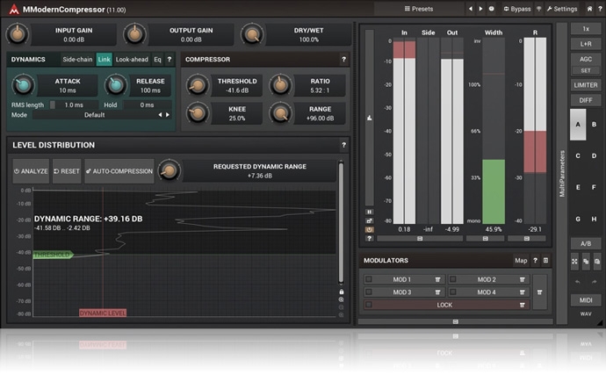
Task: Click the meters popup window icon
Action: (x=369, y=221)
